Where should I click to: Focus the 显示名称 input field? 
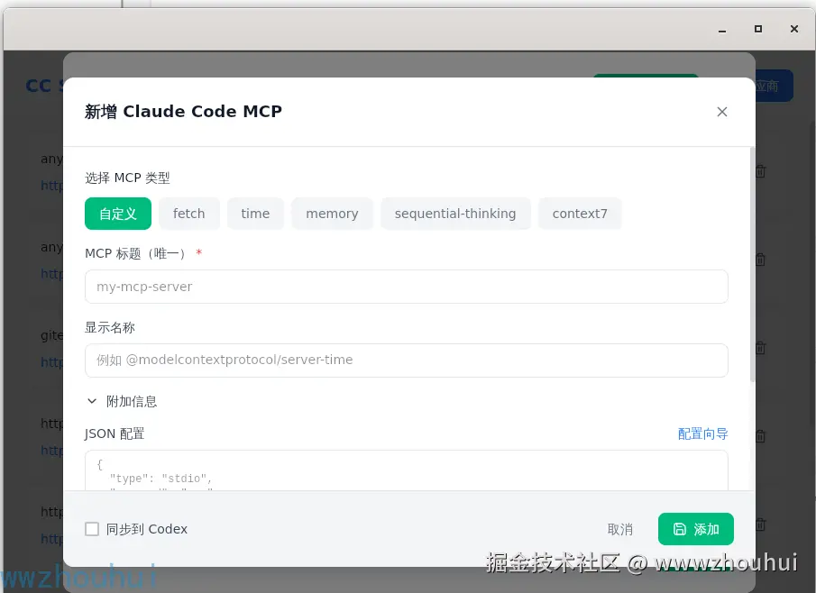tap(407, 360)
